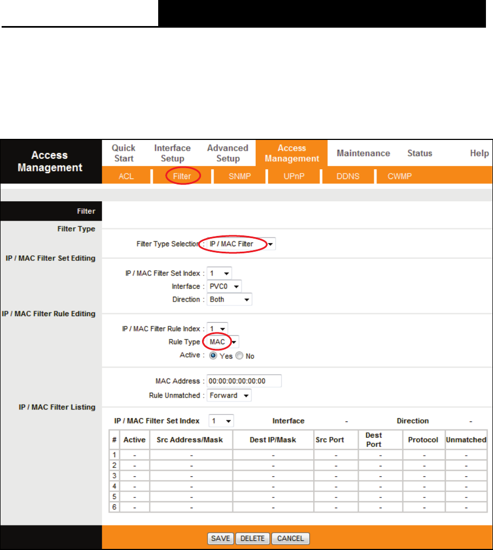Click the IP / MAC Filter Set Editing heading
Screen dimensions: 493x550
tap(50, 258)
